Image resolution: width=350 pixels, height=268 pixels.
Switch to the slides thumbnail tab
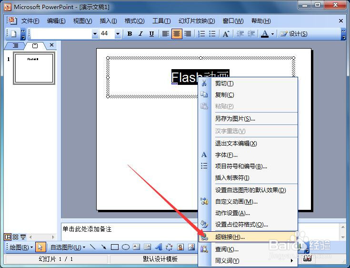pyautogui.click(x=35, y=46)
